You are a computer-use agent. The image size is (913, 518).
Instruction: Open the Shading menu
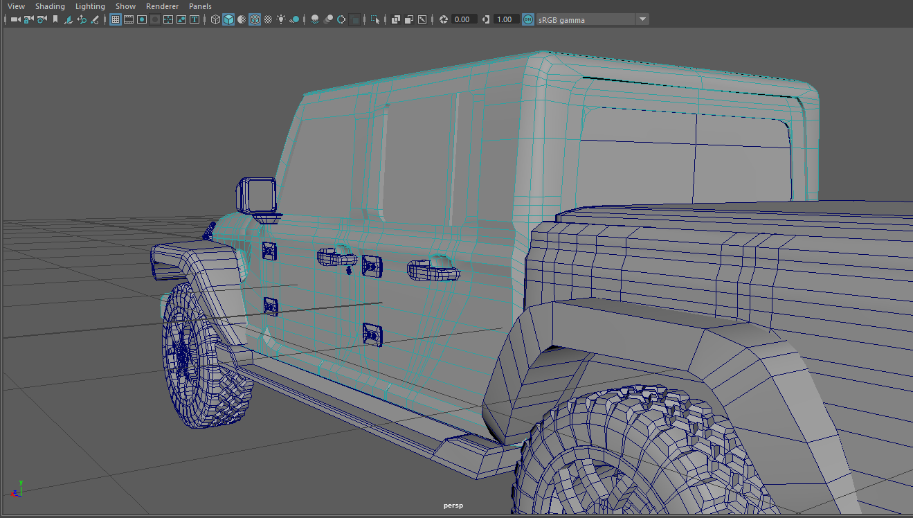[x=50, y=6]
